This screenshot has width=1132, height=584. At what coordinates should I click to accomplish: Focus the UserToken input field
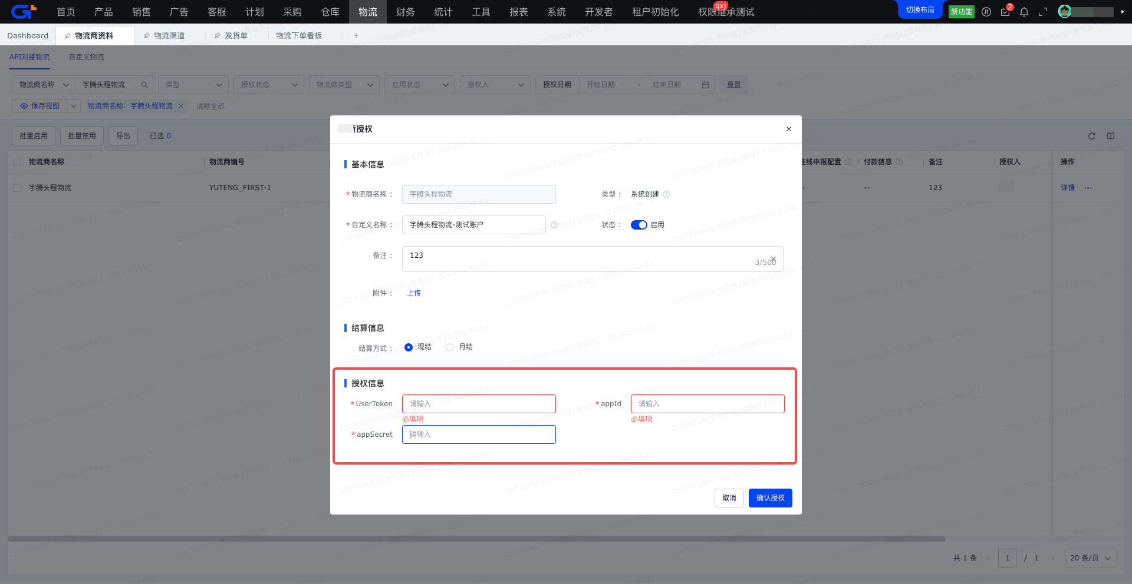479,404
